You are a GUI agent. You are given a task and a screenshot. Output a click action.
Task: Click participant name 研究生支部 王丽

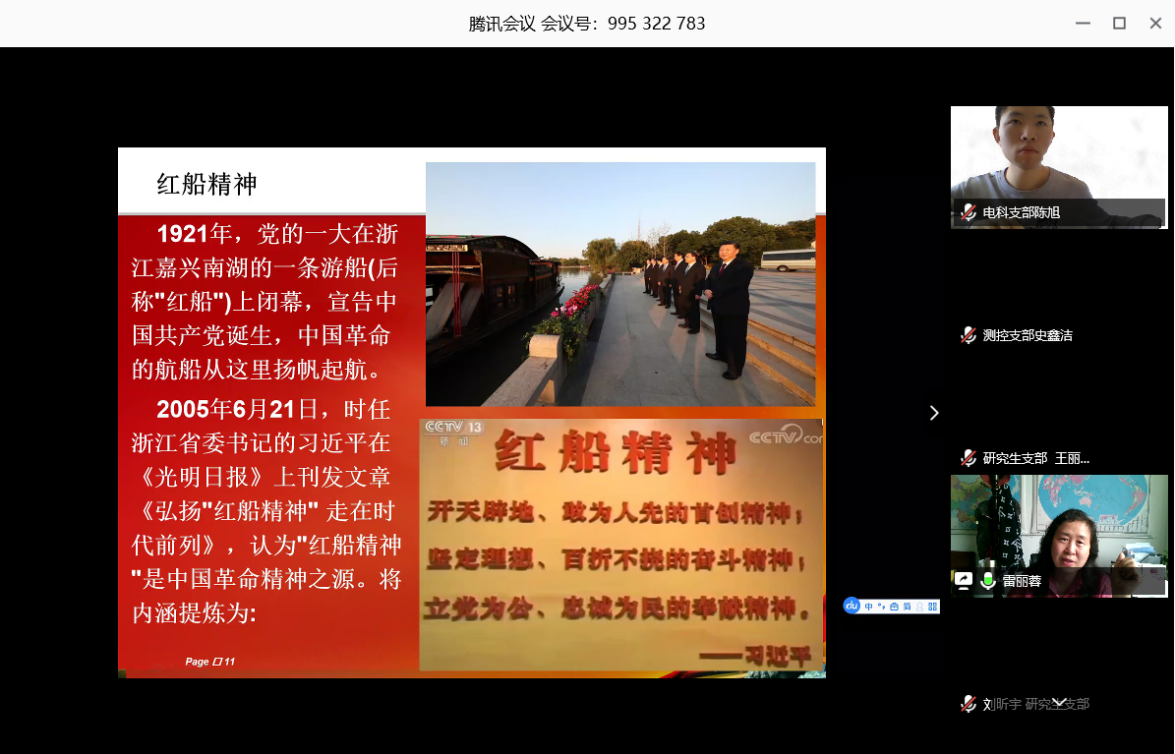point(1035,458)
